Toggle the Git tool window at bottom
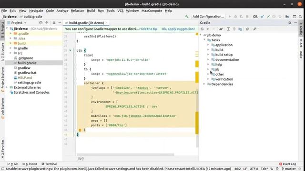The image size is (305, 171). (13, 164)
